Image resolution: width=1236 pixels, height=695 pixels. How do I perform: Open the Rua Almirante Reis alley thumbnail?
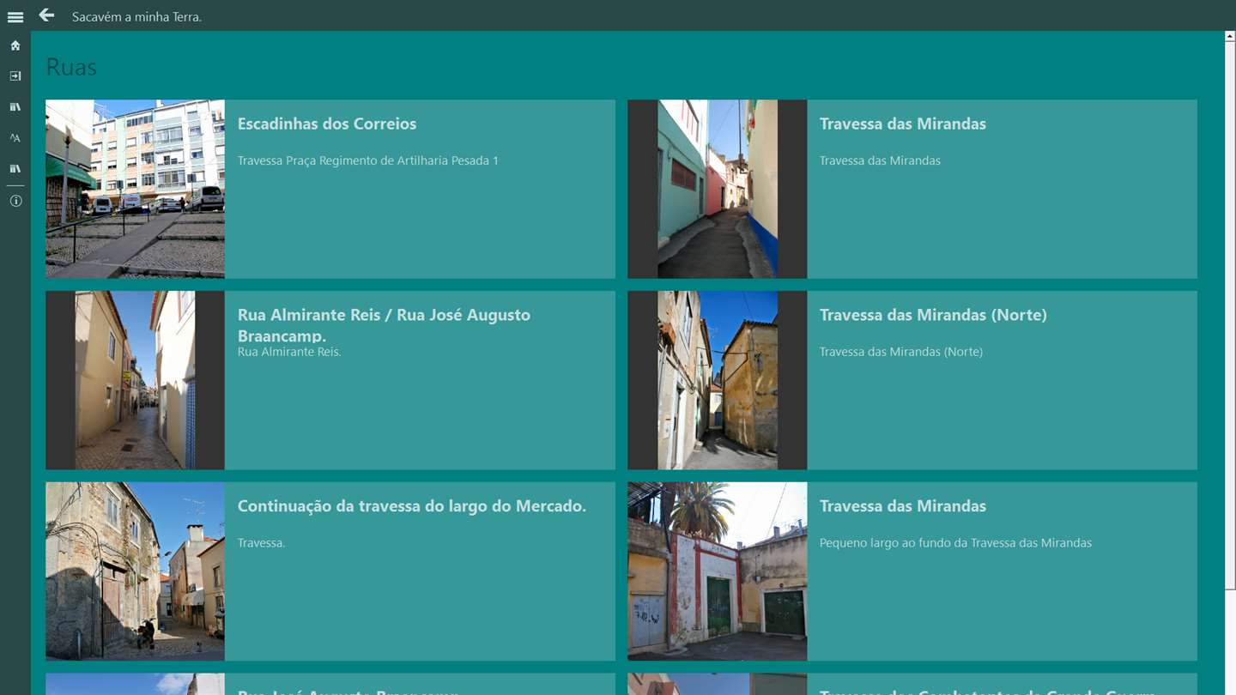(x=135, y=380)
